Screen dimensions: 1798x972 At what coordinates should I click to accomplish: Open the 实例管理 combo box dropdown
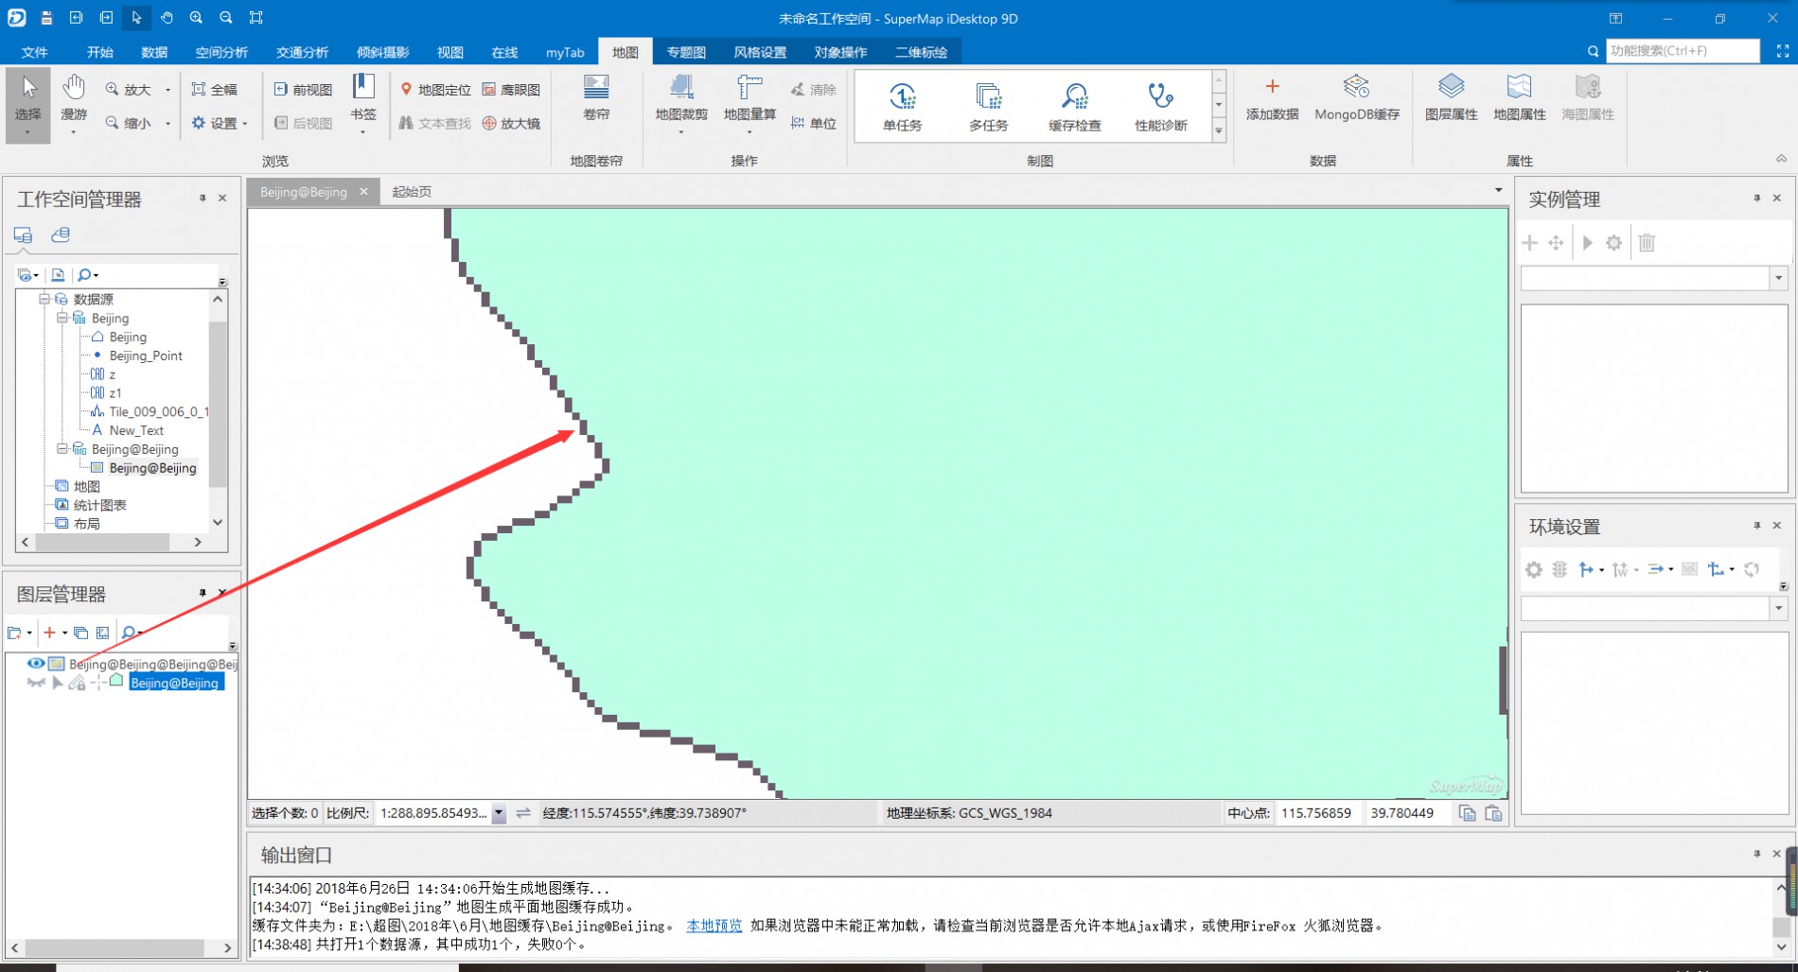click(1778, 278)
